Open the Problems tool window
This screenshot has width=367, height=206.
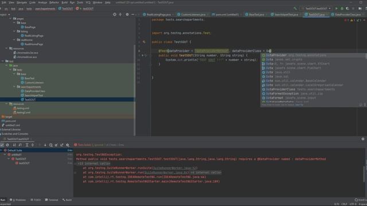pyautogui.click(x=18, y=200)
